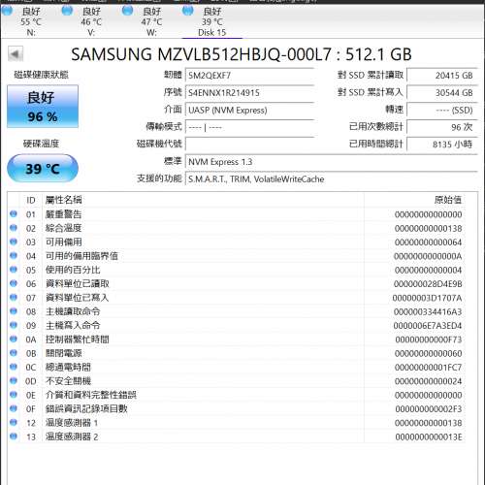
Task: Click status icon of row 02 綜合溫度
Action: (14, 228)
